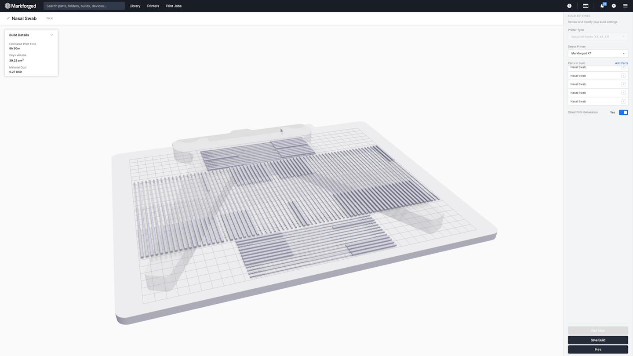
Task: Open the Library menu
Action: (135, 6)
